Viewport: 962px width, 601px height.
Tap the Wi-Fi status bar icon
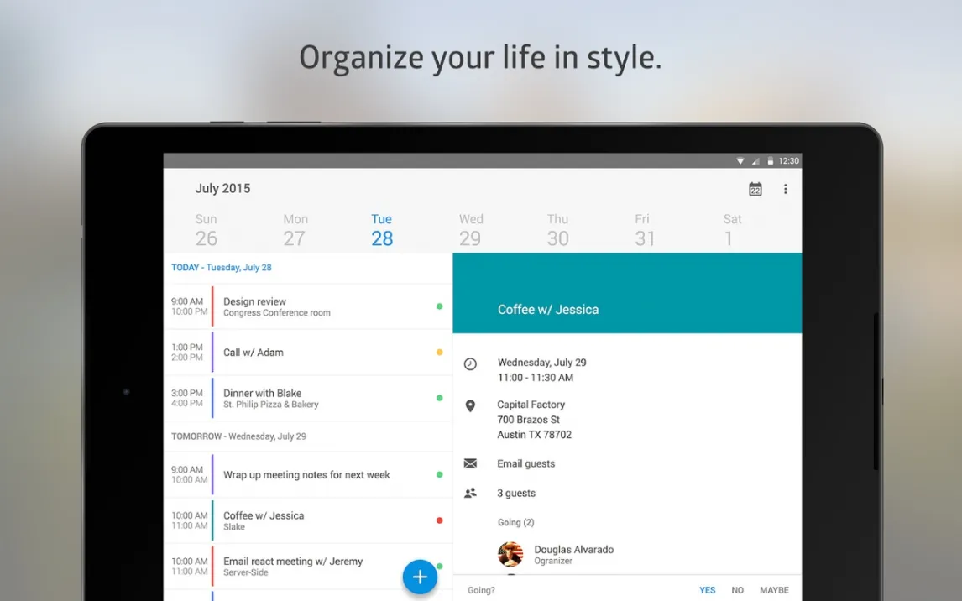pyautogui.click(x=740, y=161)
